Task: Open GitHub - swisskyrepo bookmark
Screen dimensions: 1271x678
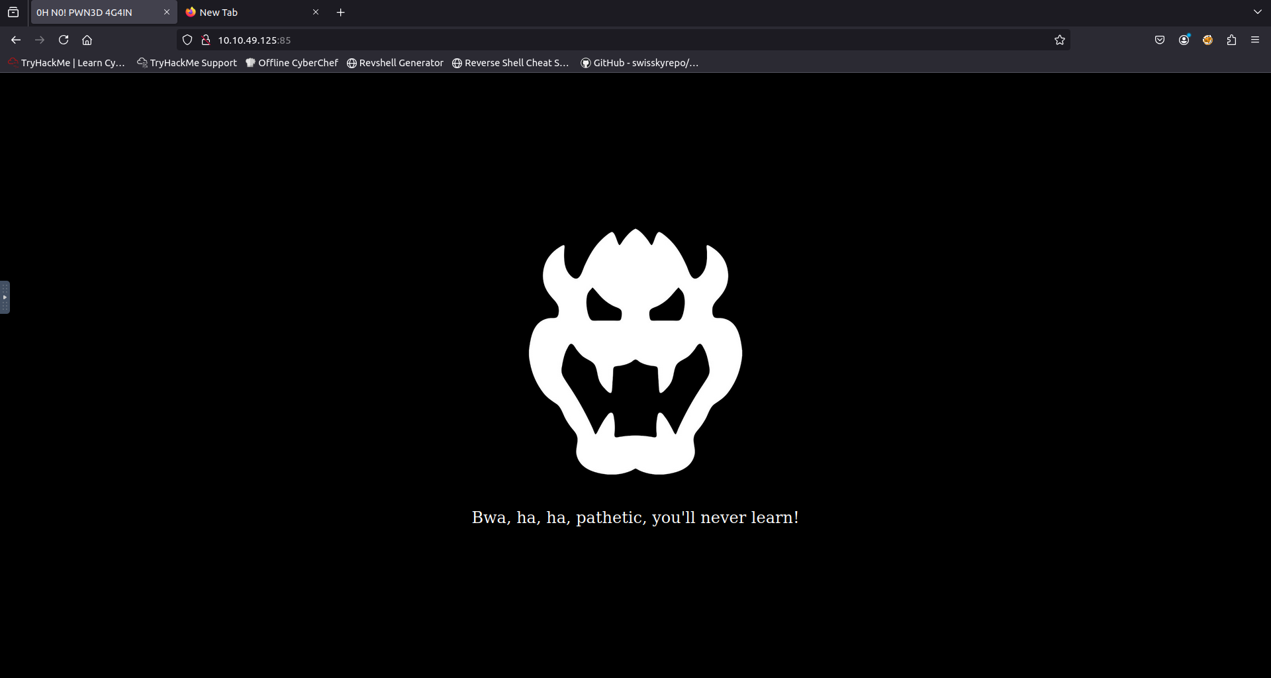Action: pos(639,63)
